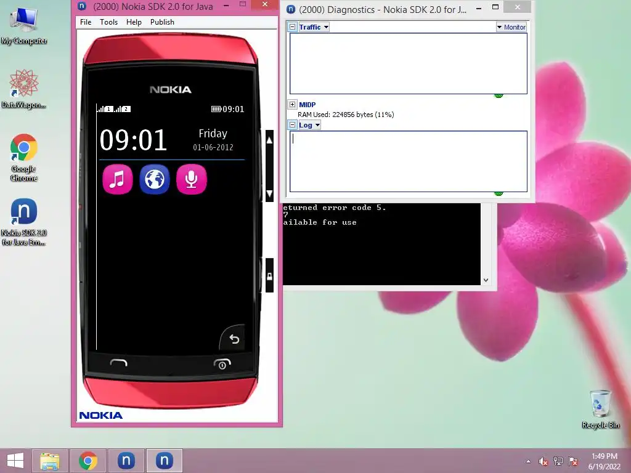
Task: Open the Action Center flag tray icon
Action: 573,461
